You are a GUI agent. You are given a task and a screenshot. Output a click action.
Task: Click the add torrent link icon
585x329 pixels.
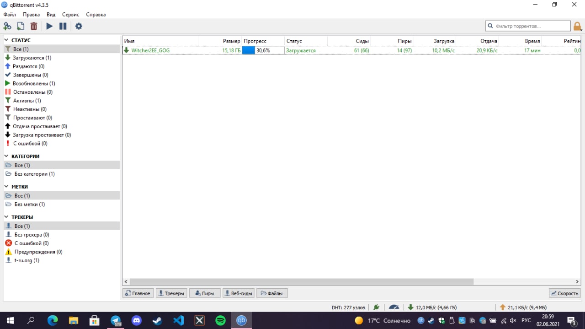click(7, 26)
